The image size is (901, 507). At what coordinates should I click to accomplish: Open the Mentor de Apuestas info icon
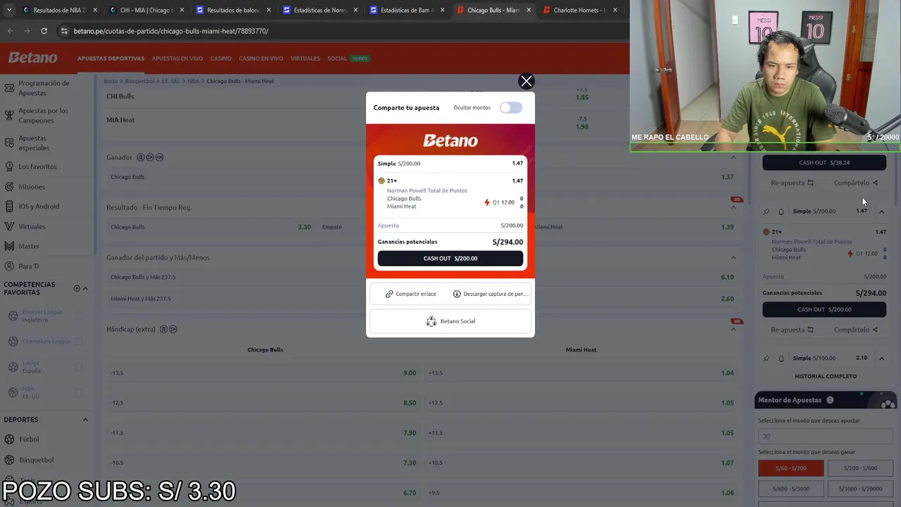coord(830,400)
